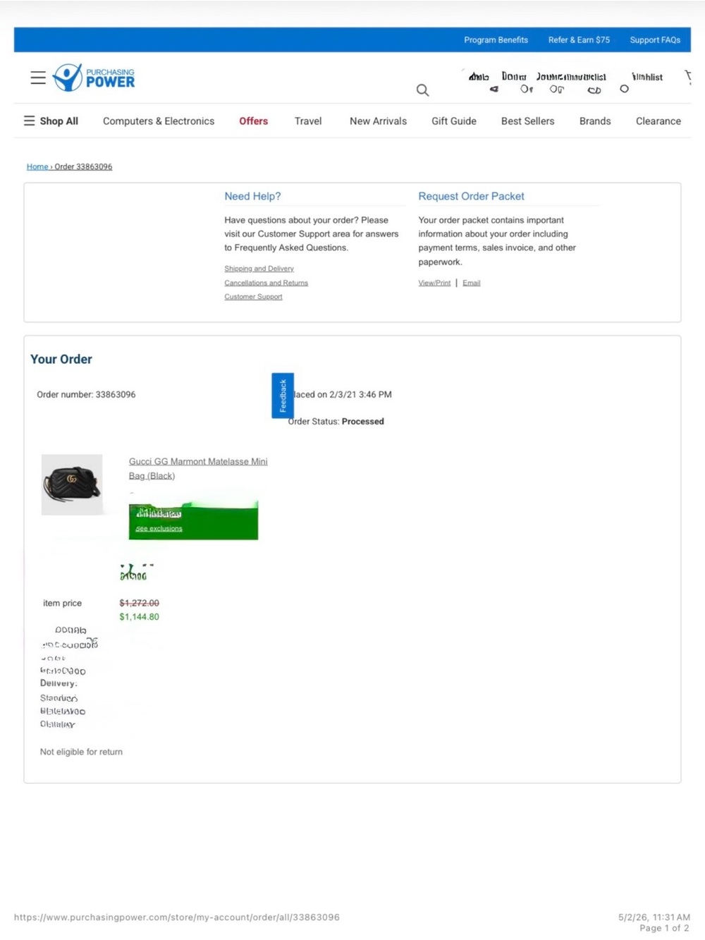Click the Order 33863096 breadcrumb
The height and width of the screenshot is (940, 705).
tap(83, 166)
